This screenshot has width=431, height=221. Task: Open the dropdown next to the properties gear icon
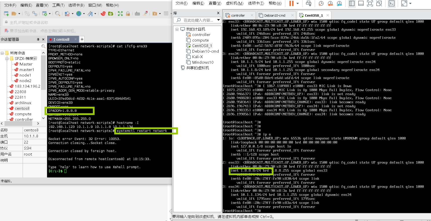[x=50, y=14]
